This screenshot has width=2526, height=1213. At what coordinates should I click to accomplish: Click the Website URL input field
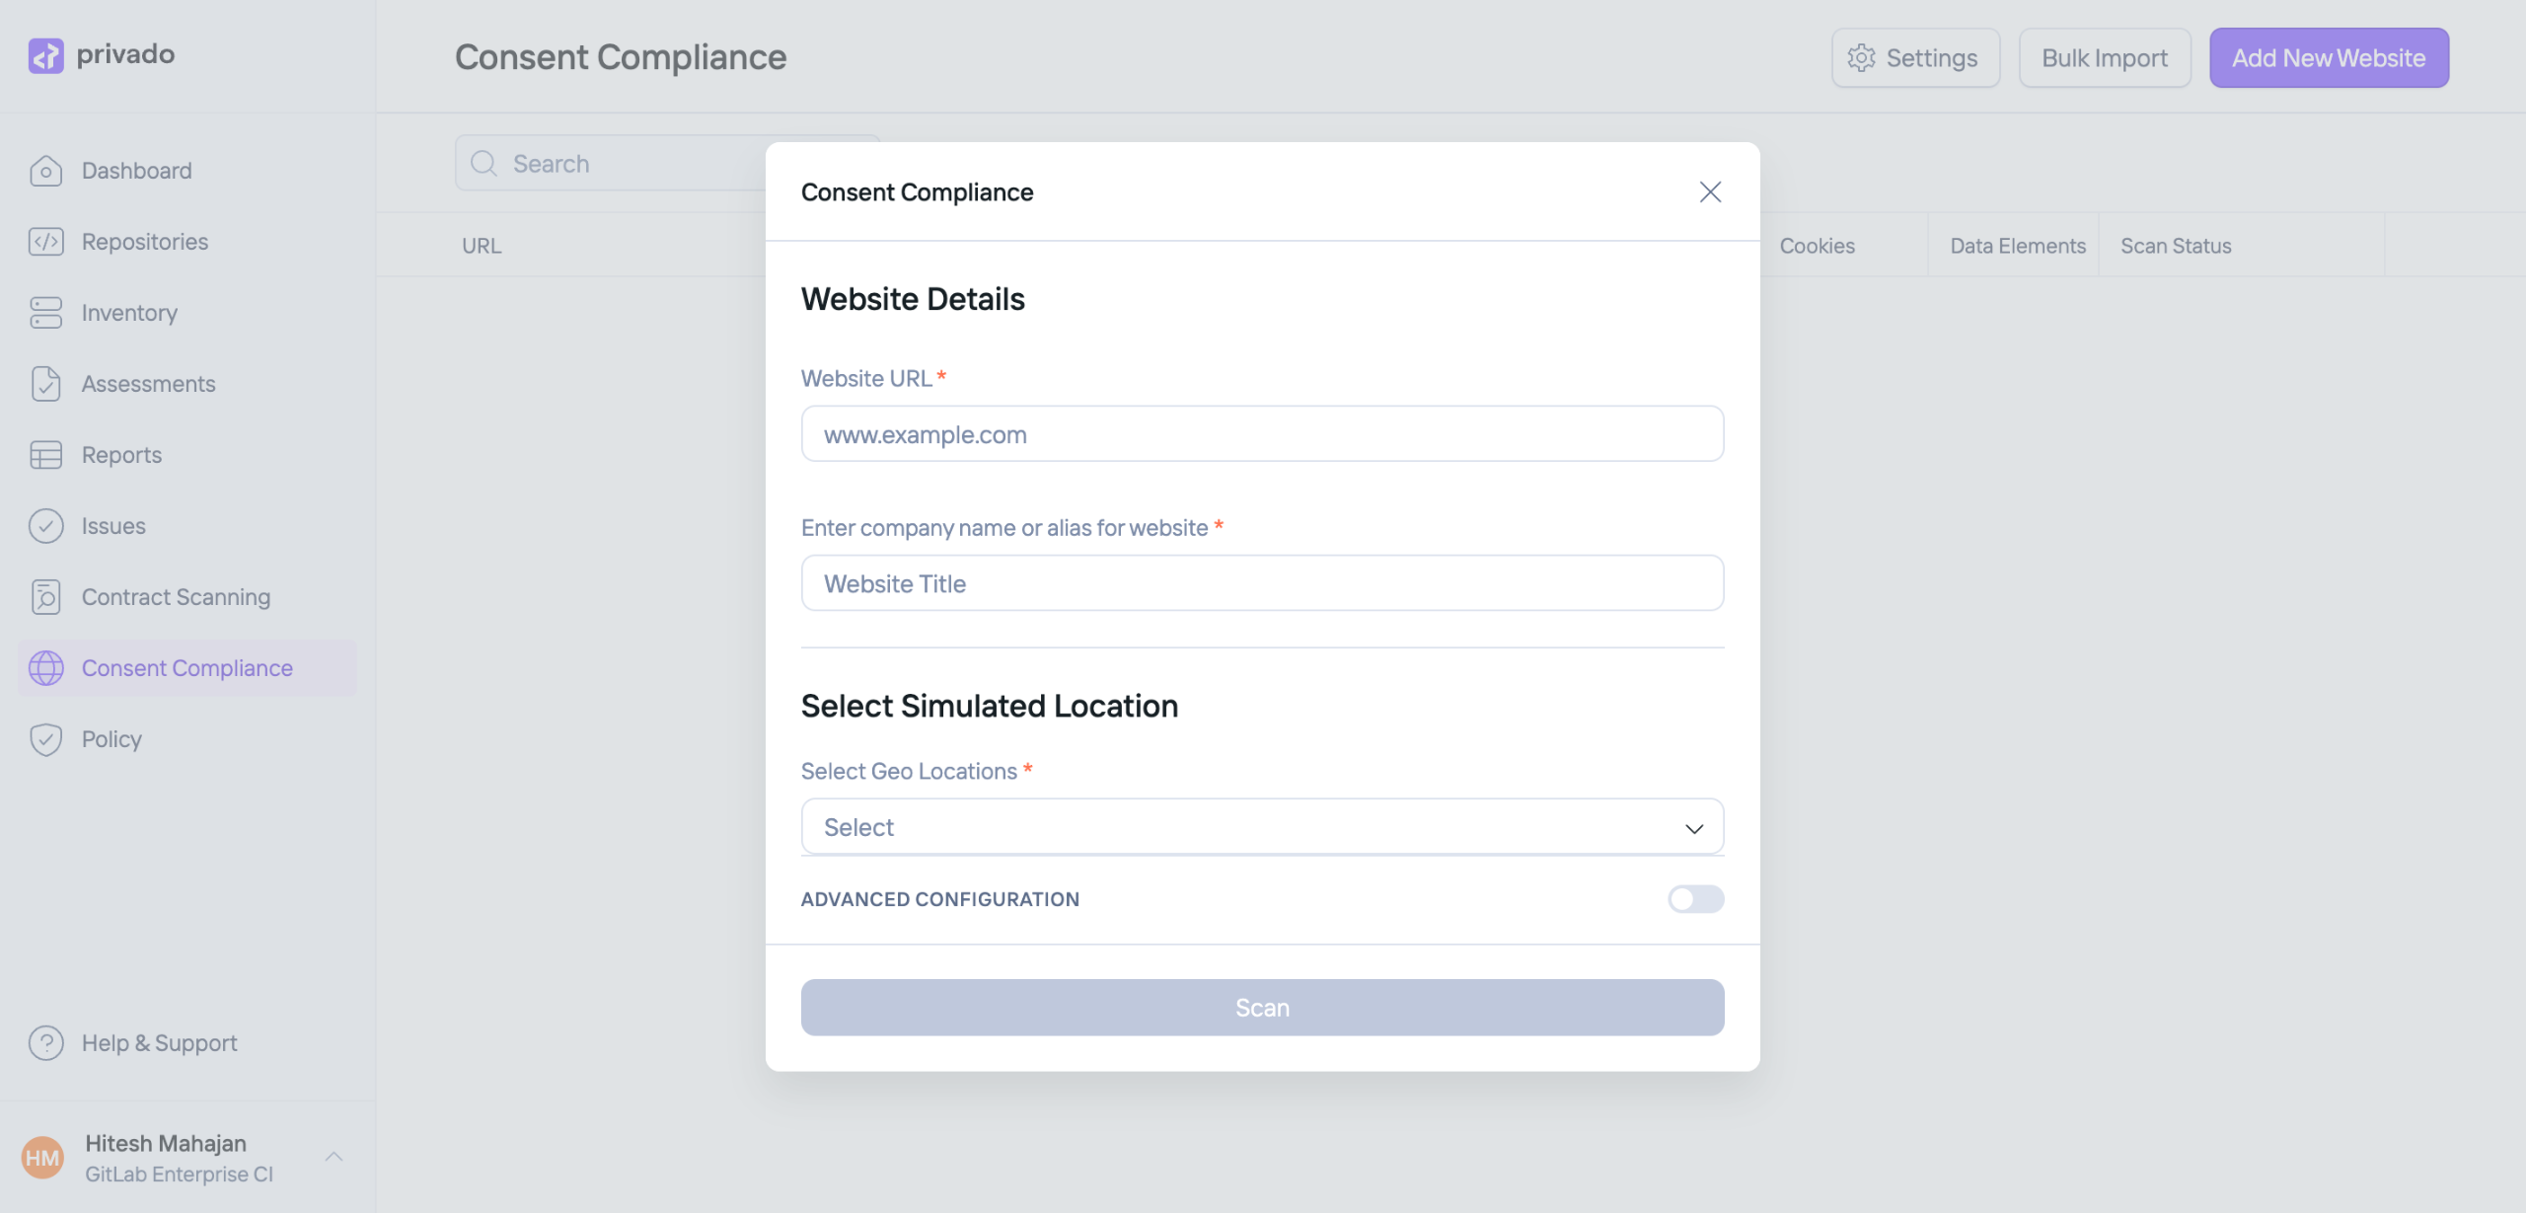coord(1262,434)
